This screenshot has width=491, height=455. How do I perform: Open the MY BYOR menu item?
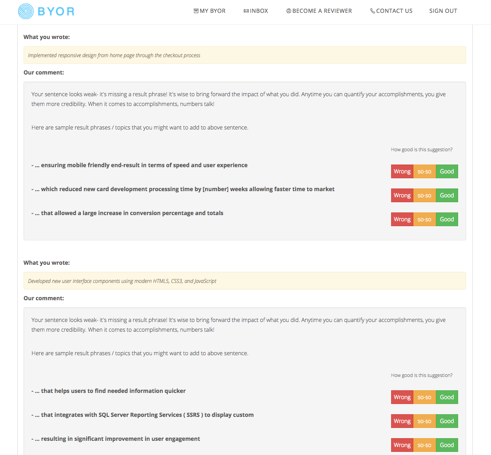(210, 11)
